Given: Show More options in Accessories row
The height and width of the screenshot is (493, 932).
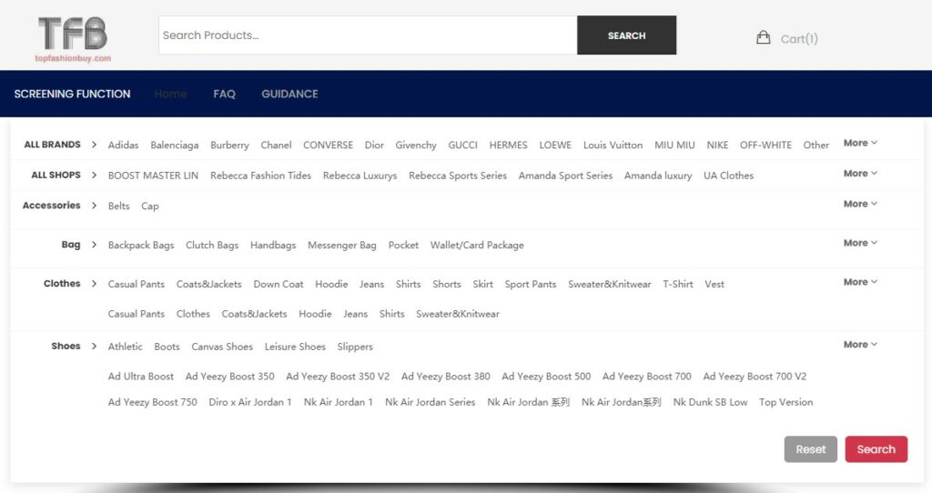Looking at the screenshot, I should [x=860, y=203].
